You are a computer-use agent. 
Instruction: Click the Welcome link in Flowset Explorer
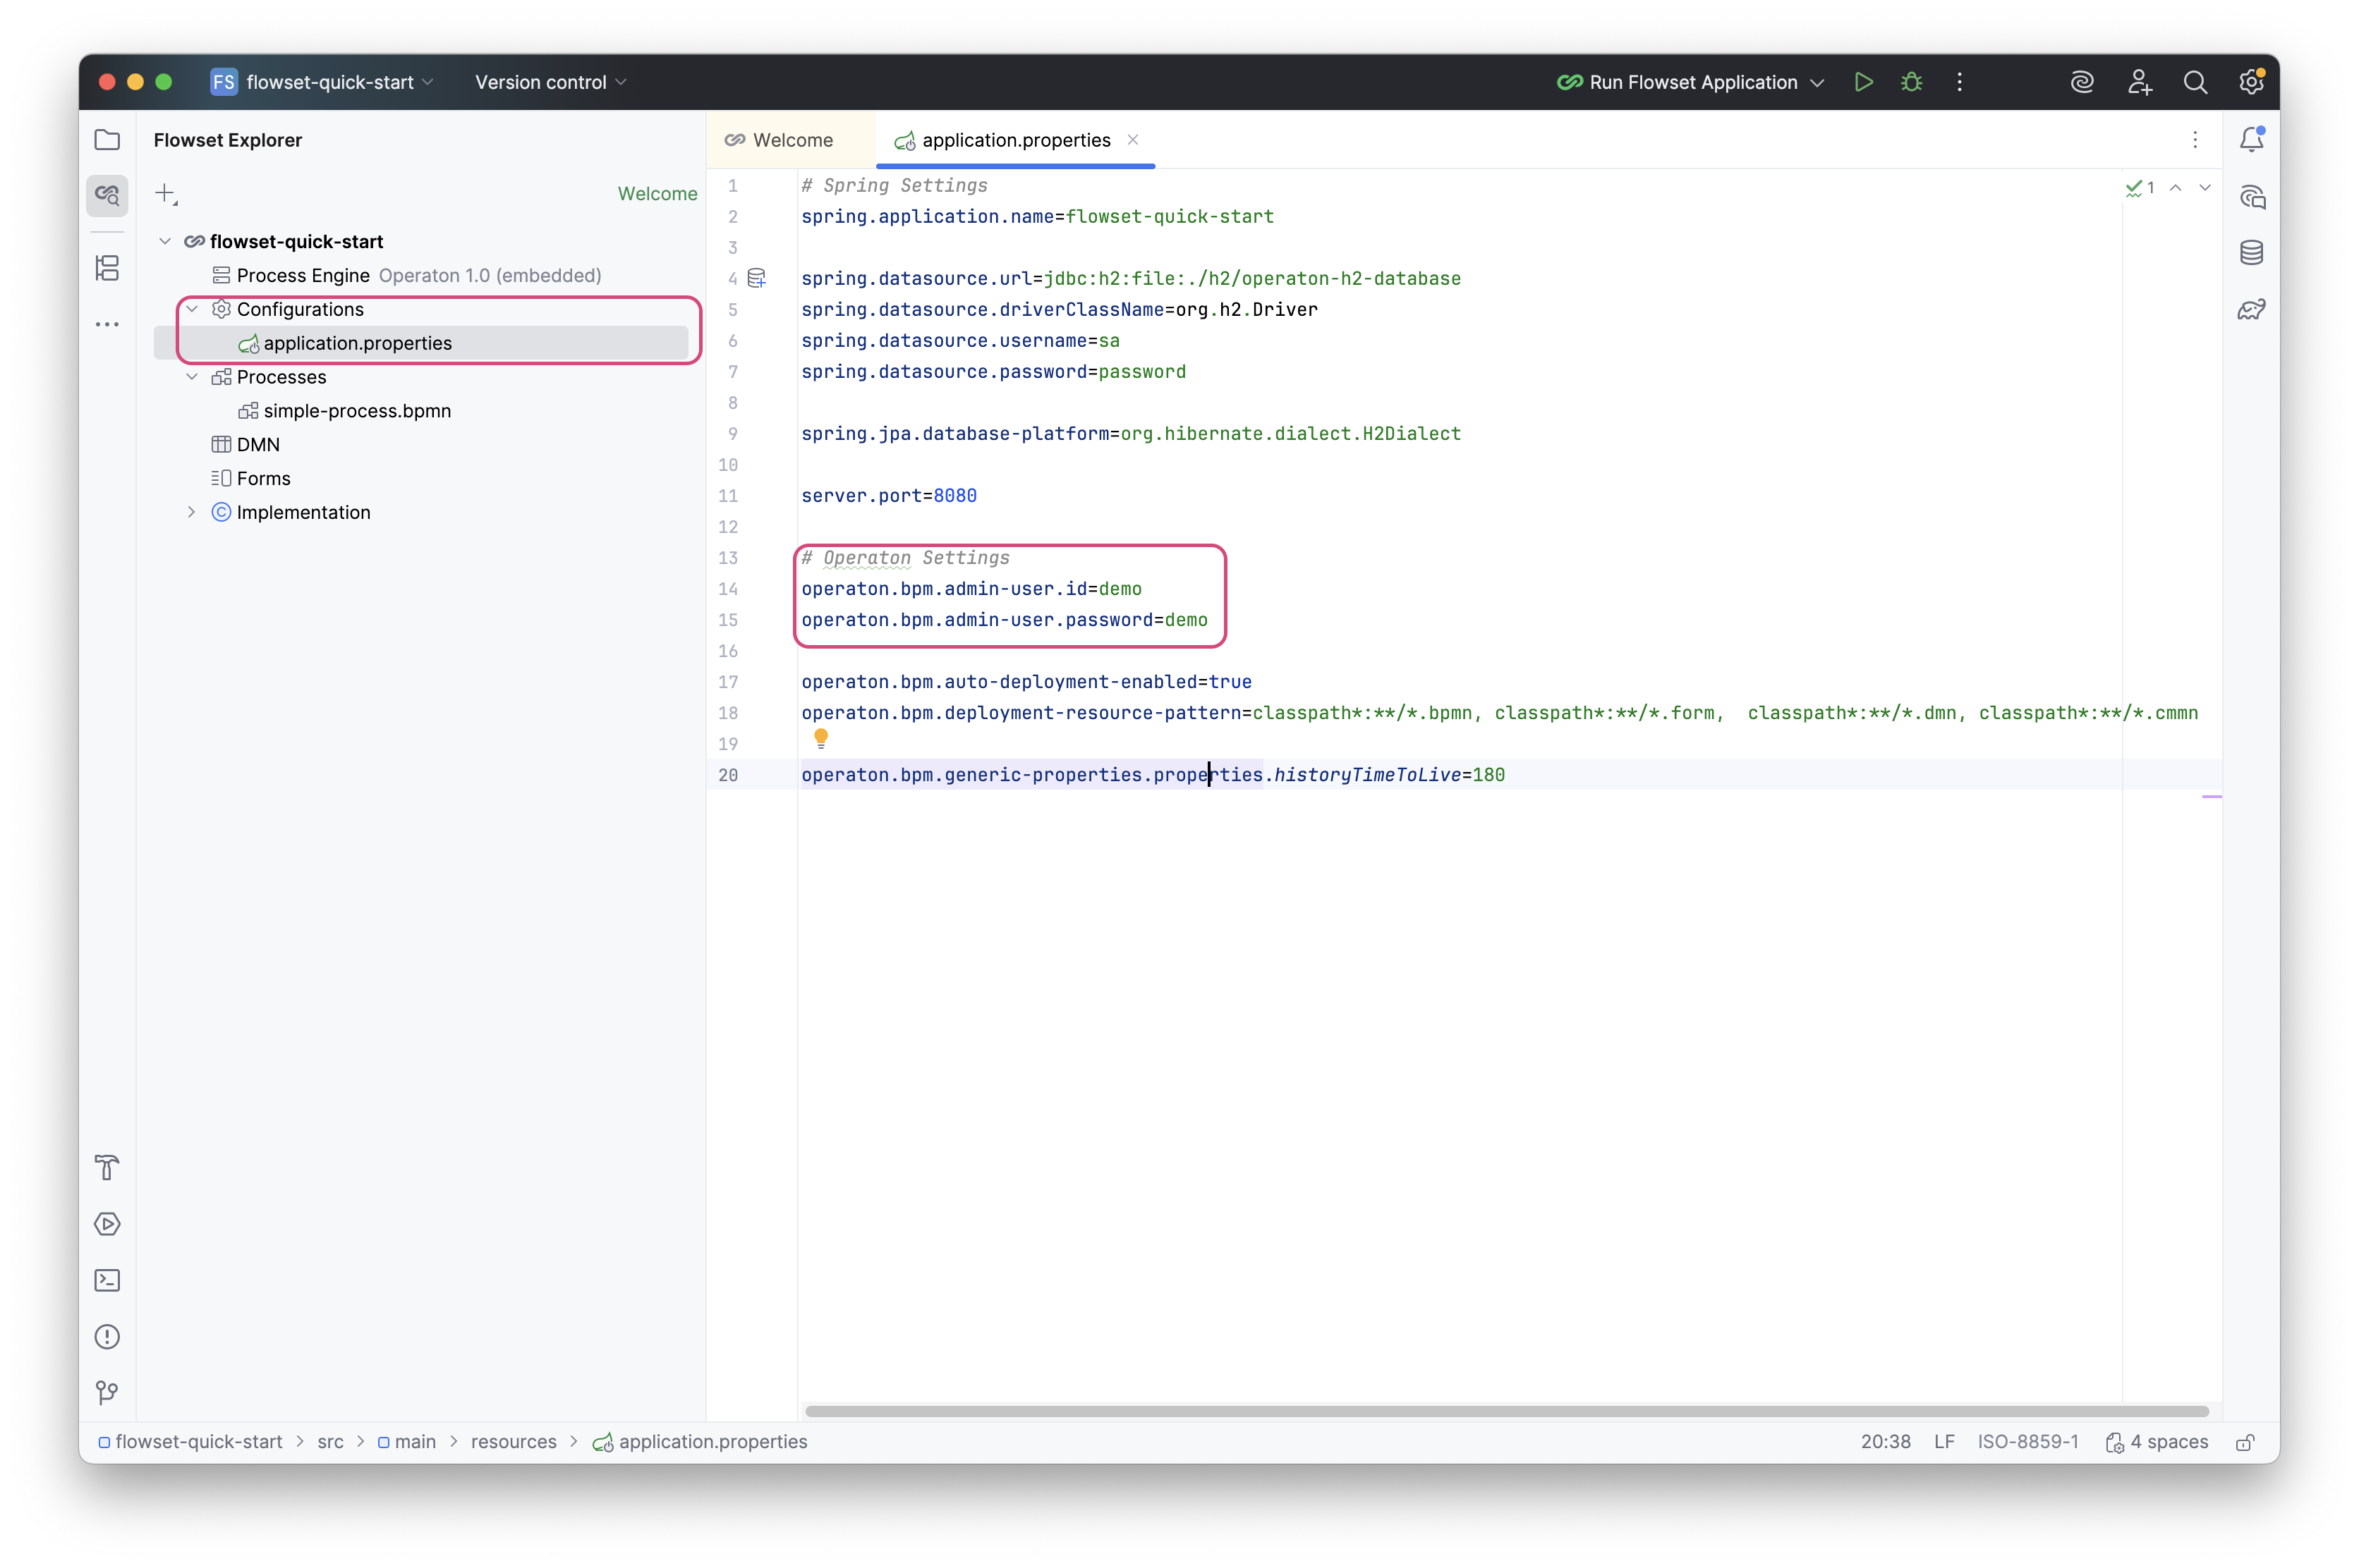point(656,193)
